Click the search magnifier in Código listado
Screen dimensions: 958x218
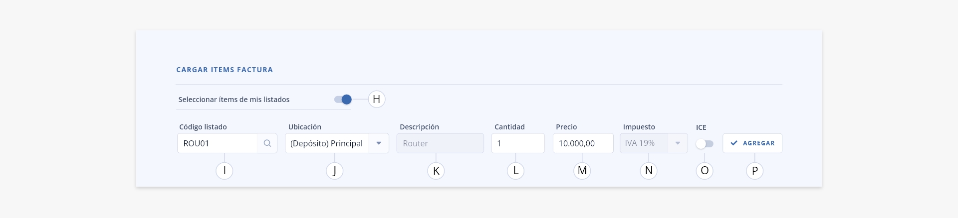pos(267,143)
